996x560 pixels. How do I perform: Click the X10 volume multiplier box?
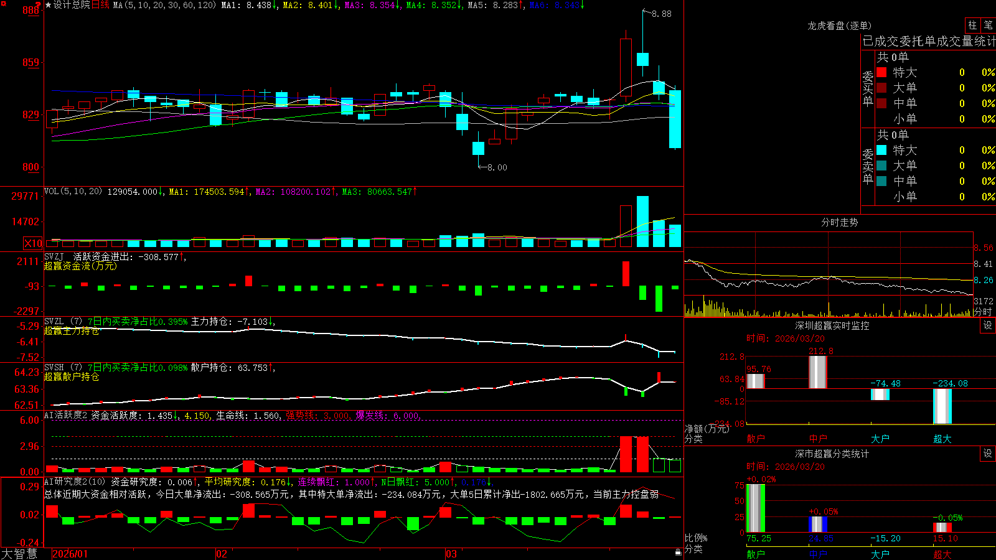(x=33, y=243)
